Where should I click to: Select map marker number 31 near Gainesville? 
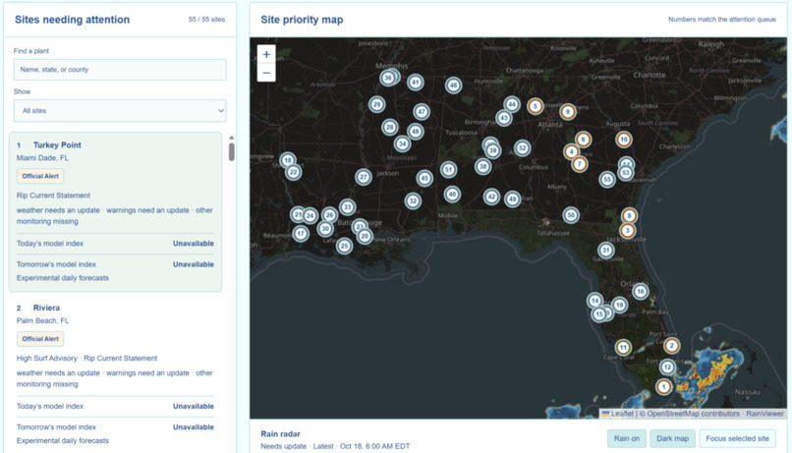[605, 250]
